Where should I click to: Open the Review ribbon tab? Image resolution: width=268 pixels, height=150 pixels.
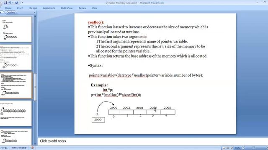(x=82, y=8)
